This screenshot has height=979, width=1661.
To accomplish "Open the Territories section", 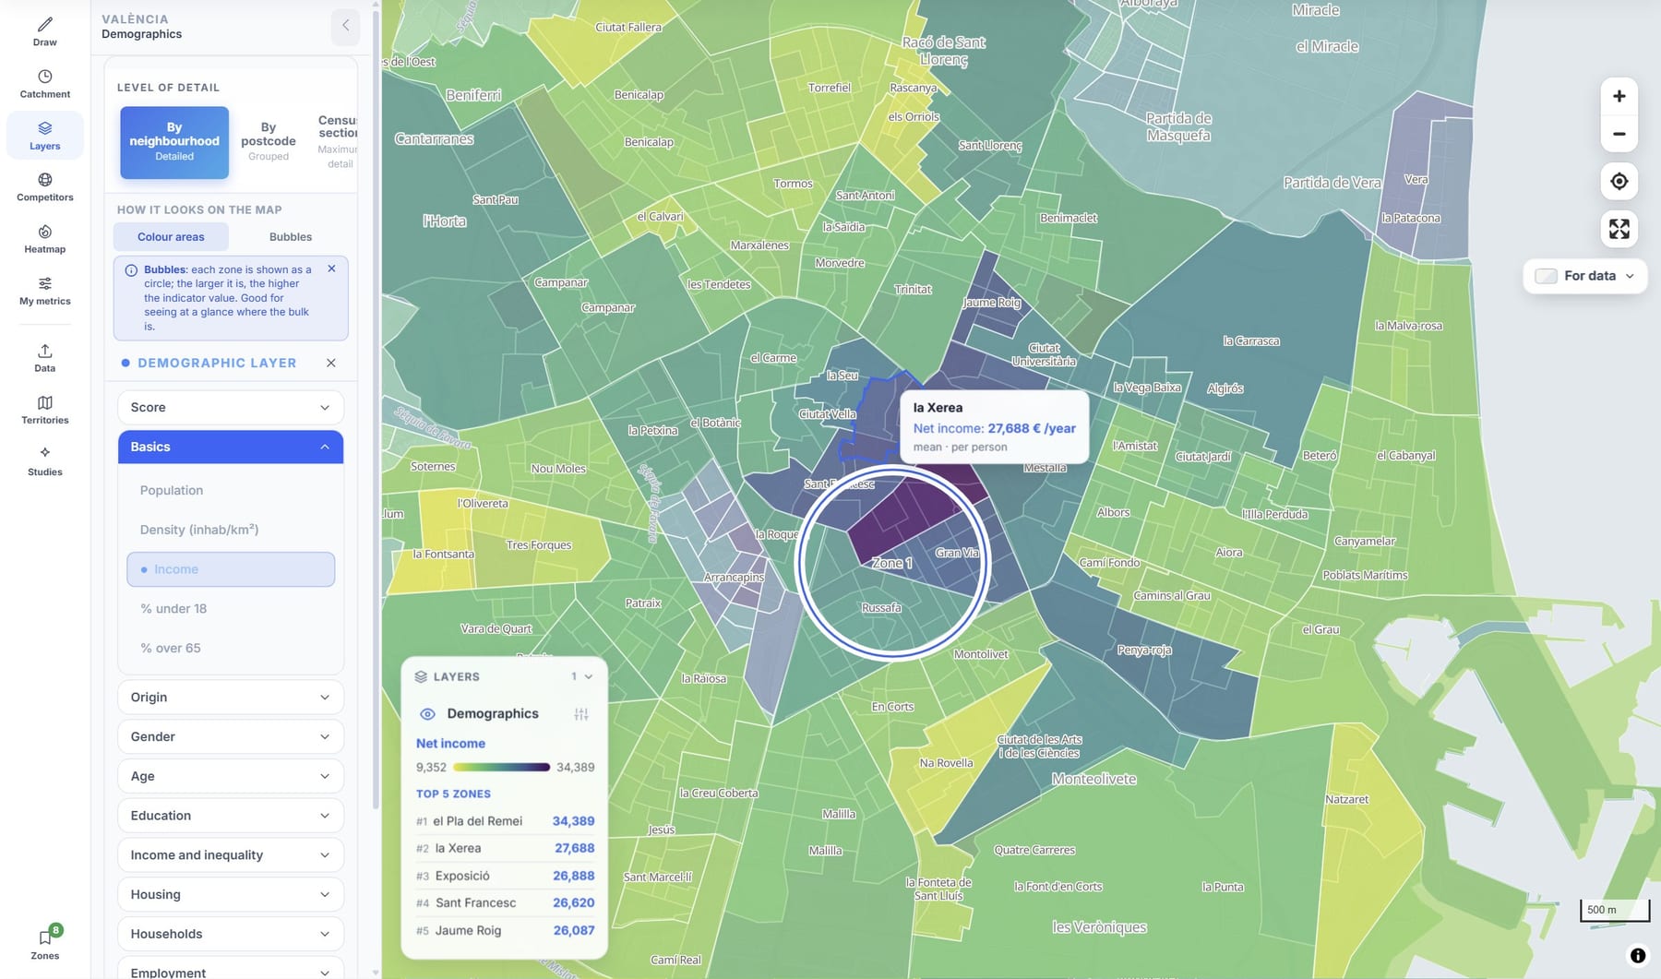I will (44, 409).
